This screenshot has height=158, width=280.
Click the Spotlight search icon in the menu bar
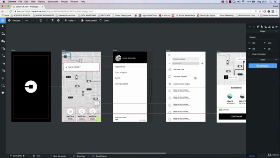click(x=270, y=2)
